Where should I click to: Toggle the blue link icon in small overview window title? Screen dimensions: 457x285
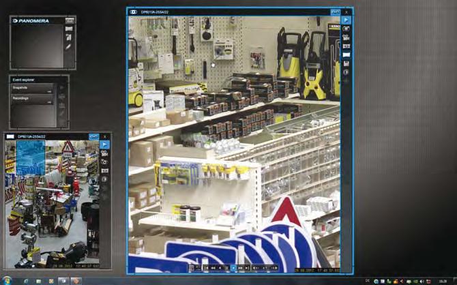[x=93, y=136]
